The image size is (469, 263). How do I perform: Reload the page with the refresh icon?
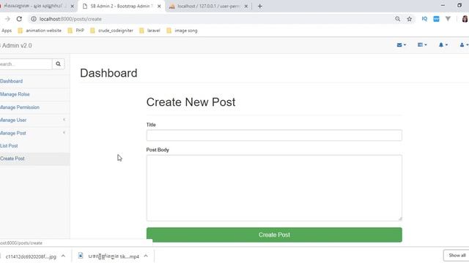(x=19, y=19)
